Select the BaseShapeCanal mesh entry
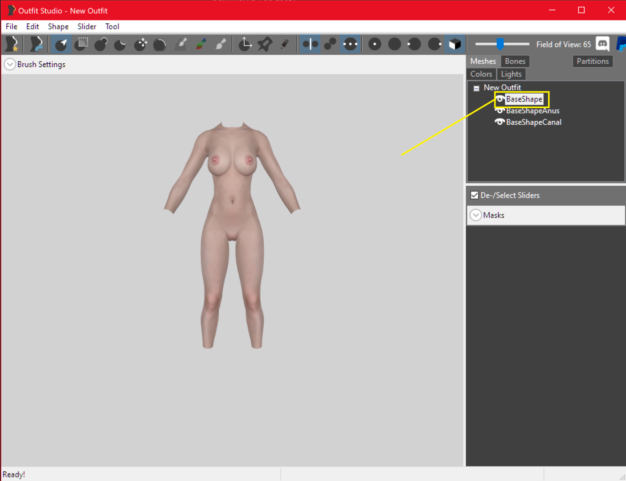The image size is (626, 481). point(534,122)
